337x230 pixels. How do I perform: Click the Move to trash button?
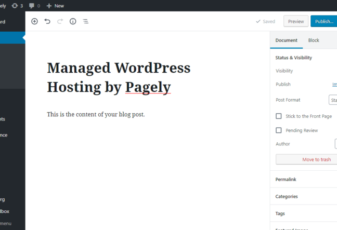coord(306,159)
